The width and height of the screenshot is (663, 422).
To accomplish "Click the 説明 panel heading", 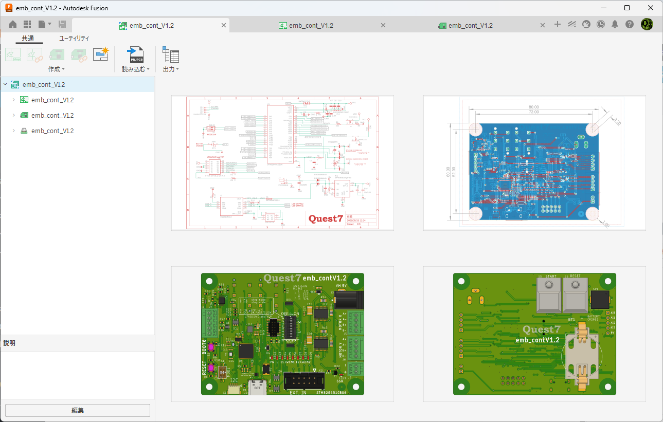I will 9,343.
